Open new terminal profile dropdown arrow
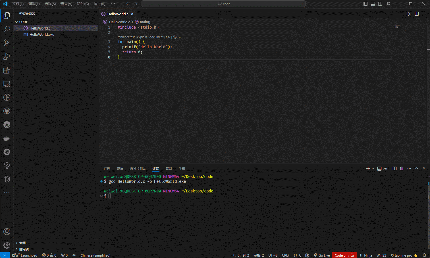Image resolution: width=430 pixels, height=258 pixels. (x=373, y=169)
